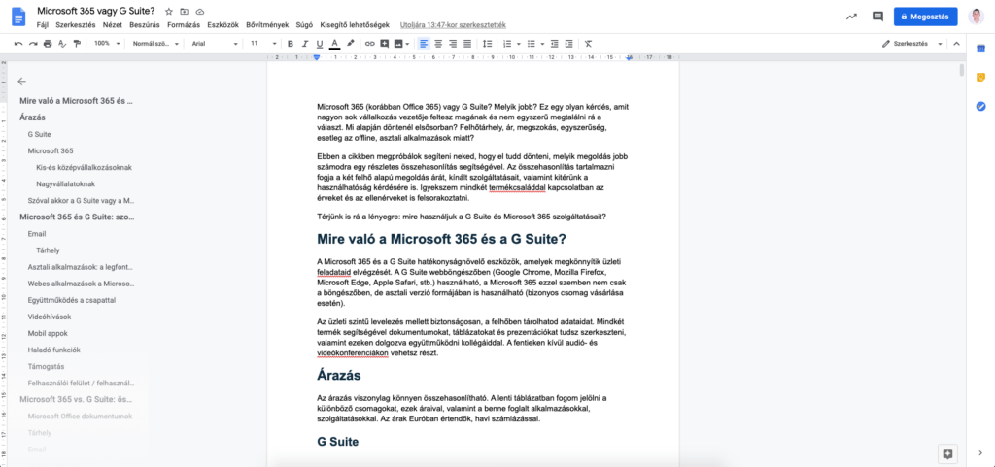The width and height of the screenshot is (995, 467).
Task: Click the Explore button at the bottom right
Action: (x=947, y=453)
